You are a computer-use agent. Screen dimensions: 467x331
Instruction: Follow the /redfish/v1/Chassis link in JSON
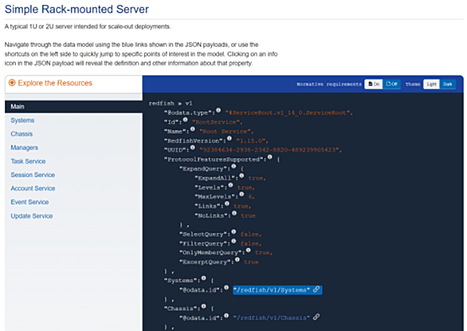point(271,318)
